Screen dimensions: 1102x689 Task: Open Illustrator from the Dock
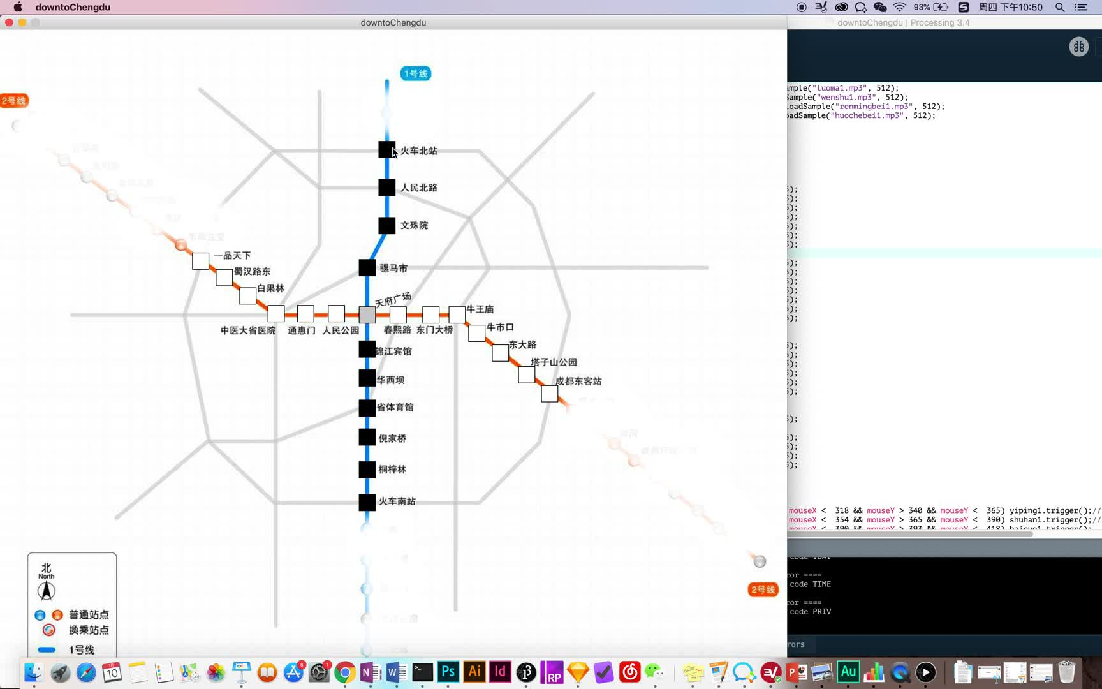tap(474, 672)
